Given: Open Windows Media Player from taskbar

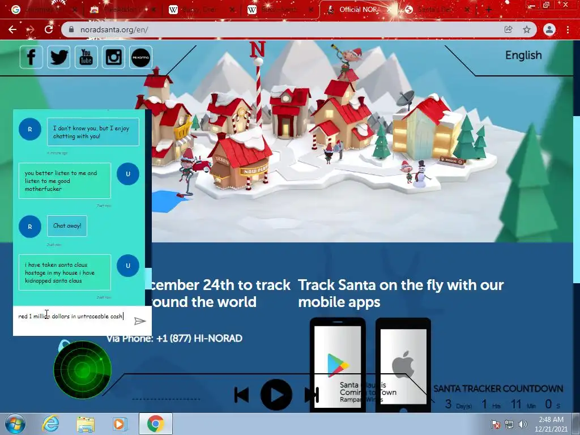Looking at the screenshot, I should tap(120, 424).
